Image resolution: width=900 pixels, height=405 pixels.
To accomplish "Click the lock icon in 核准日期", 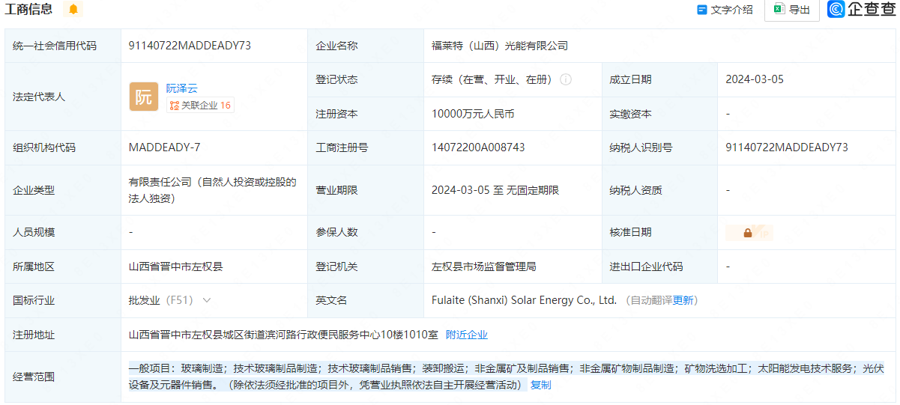I will pos(748,233).
